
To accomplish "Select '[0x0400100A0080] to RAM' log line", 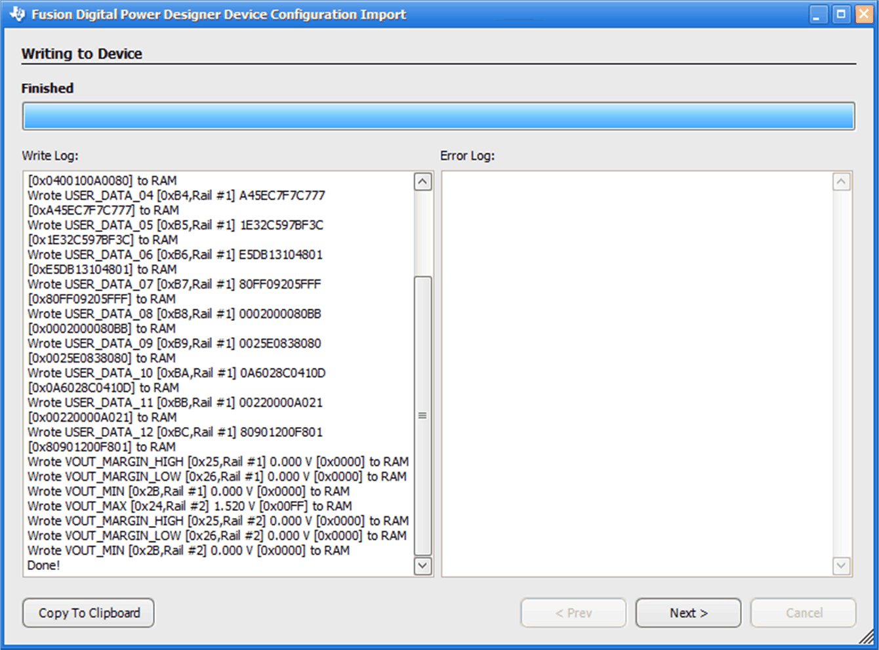I will [102, 180].
